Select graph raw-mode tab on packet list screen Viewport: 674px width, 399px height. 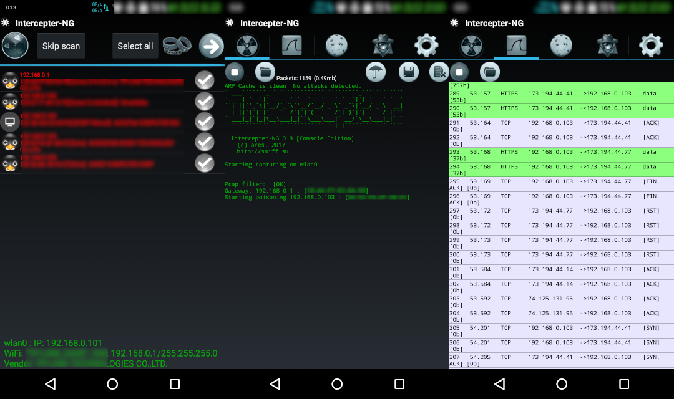coord(516,46)
